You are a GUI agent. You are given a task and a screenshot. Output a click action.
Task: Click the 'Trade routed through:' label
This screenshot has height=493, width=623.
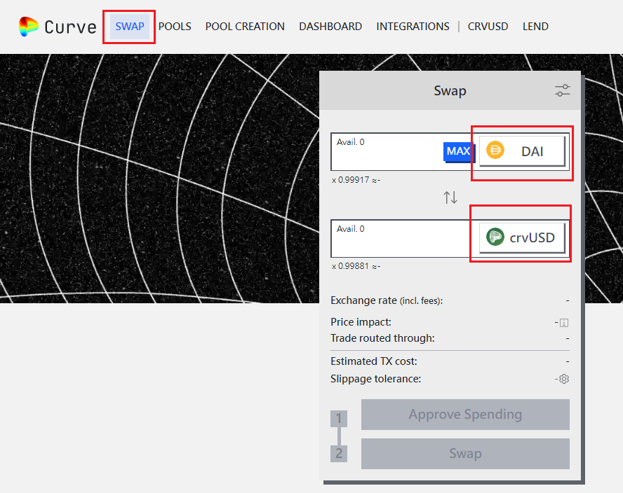[x=382, y=338]
